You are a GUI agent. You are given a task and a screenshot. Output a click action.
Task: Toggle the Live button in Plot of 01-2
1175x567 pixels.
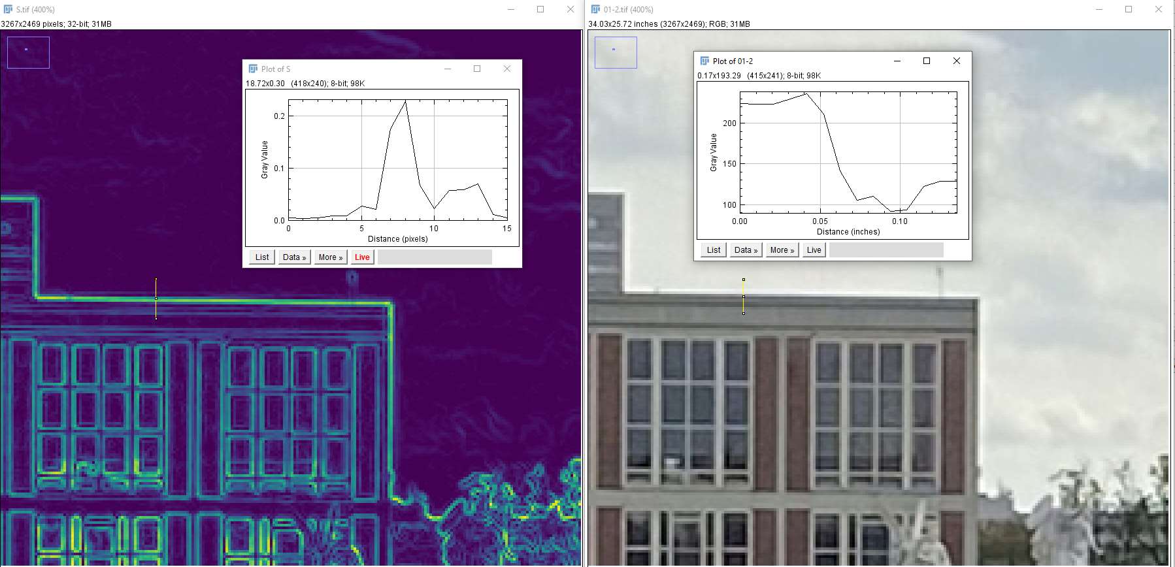point(814,250)
